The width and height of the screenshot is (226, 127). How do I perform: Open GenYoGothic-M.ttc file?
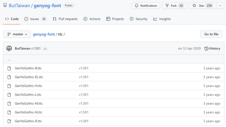[29, 103]
